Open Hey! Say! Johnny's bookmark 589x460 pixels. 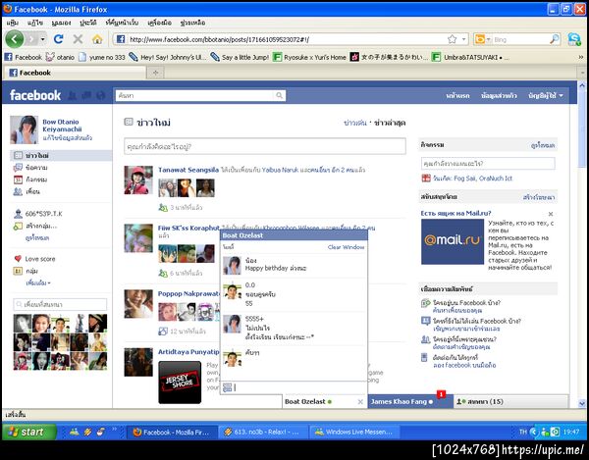click(168, 57)
